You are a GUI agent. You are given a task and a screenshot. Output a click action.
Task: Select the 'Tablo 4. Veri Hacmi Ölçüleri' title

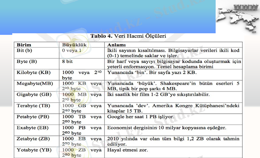tap(128, 36)
